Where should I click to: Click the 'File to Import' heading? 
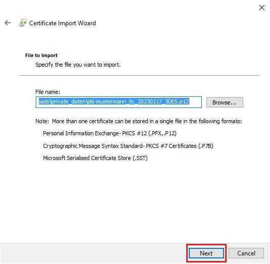point(41,56)
